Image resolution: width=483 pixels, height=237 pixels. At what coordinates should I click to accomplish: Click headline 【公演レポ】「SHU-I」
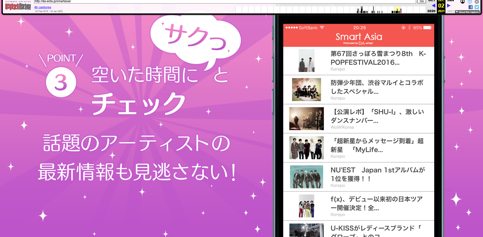point(377,116)
